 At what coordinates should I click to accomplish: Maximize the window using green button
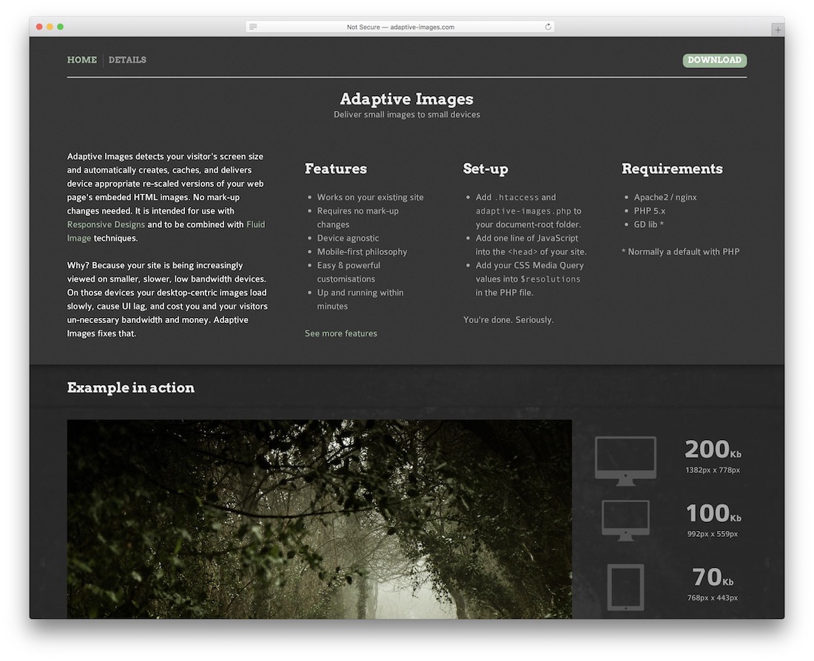pyautogui.click(x=60, y=27)
